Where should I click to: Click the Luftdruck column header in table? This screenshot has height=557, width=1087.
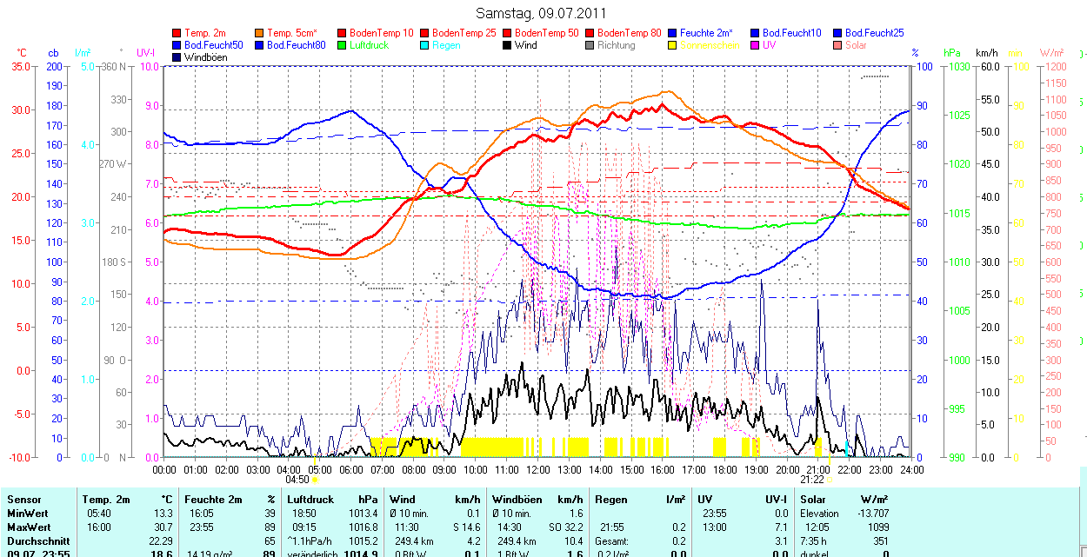pos(310,500)
